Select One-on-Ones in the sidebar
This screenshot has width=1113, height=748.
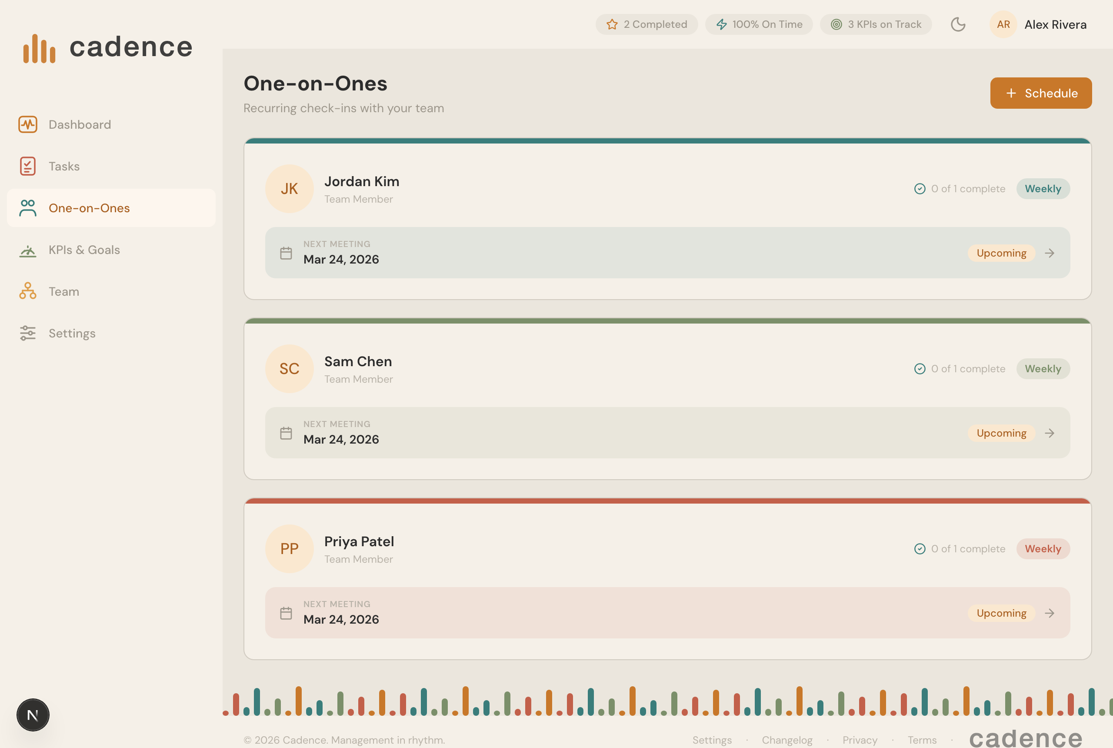89,208
